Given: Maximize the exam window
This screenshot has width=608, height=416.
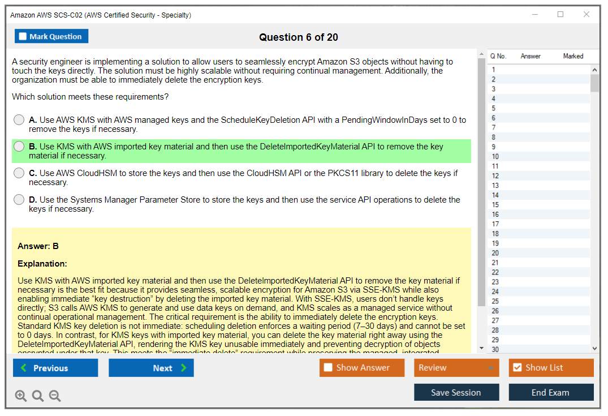Looking at the screenshot, I should (560, 15).
